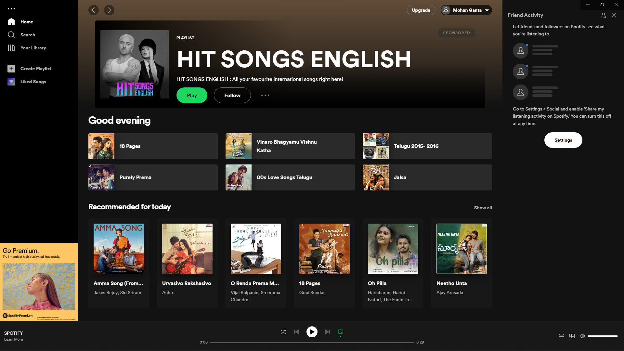Skip to the previous track

296,332
